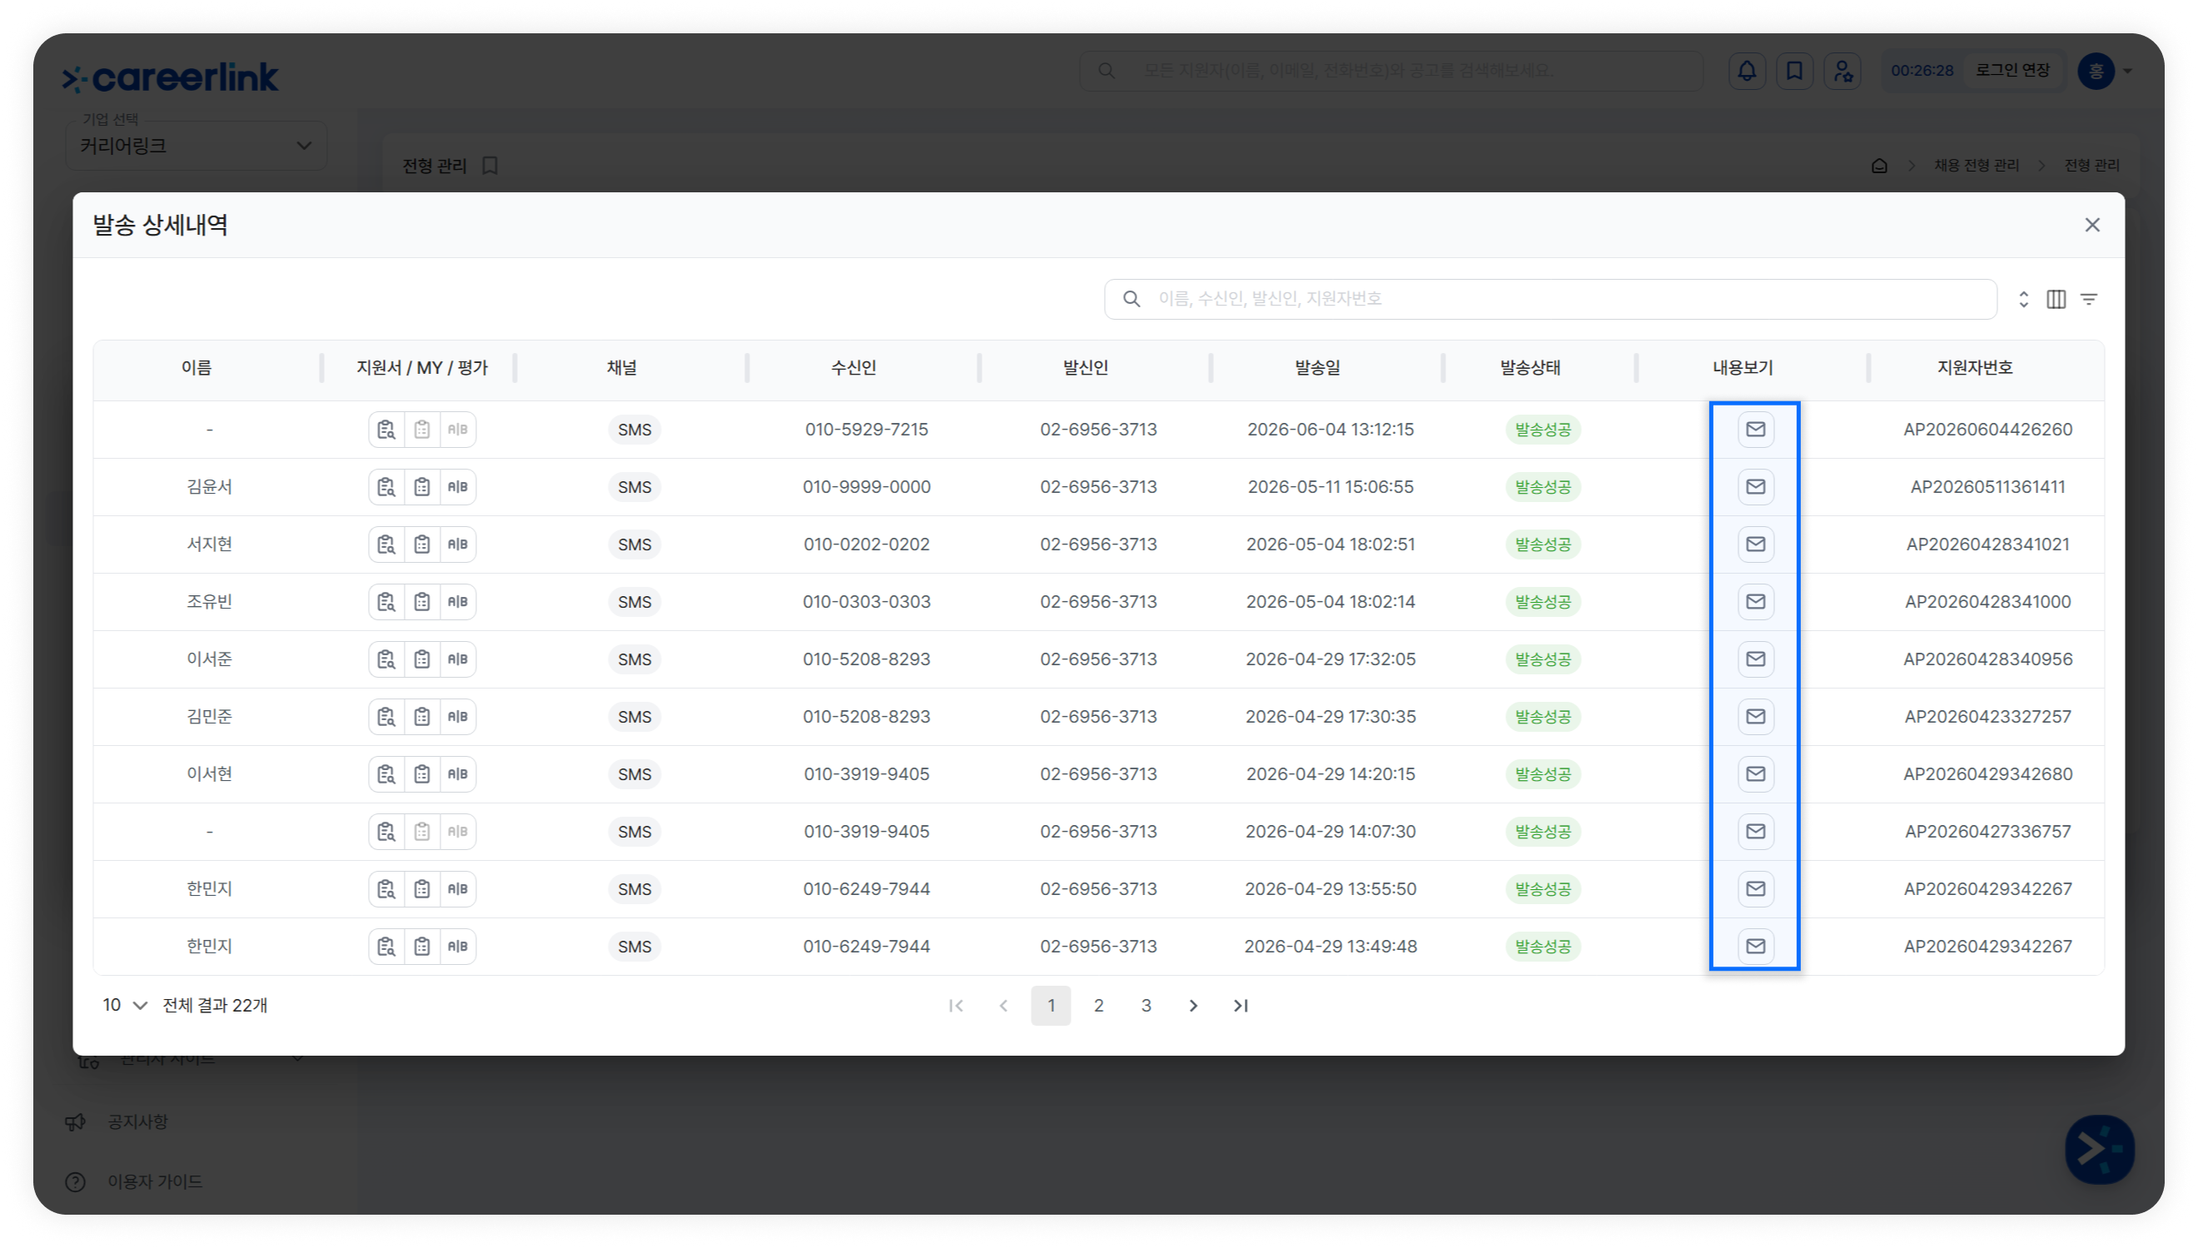Viewport: 2198px width, 1248px height.
Task: Click the name 김민준 in the table
Action: pos(209,717)
